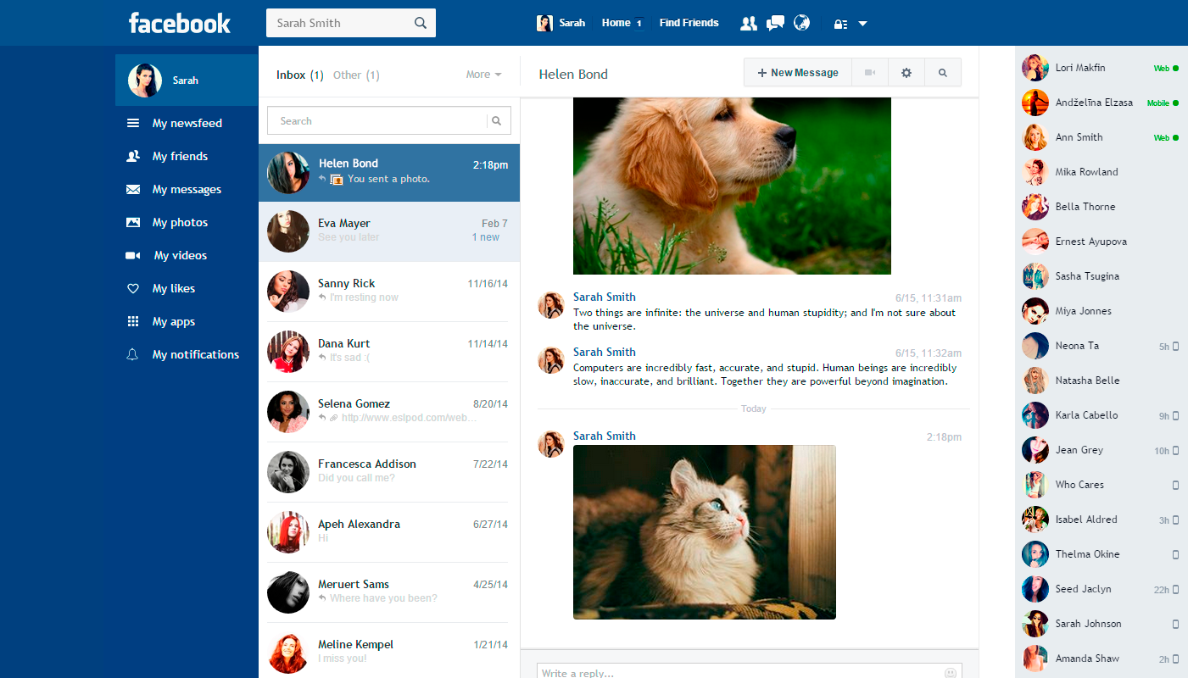Chat with Karla Cabello in contacts list
The width and height of the screenshot is (1188, 678).
click(1100, 415)
